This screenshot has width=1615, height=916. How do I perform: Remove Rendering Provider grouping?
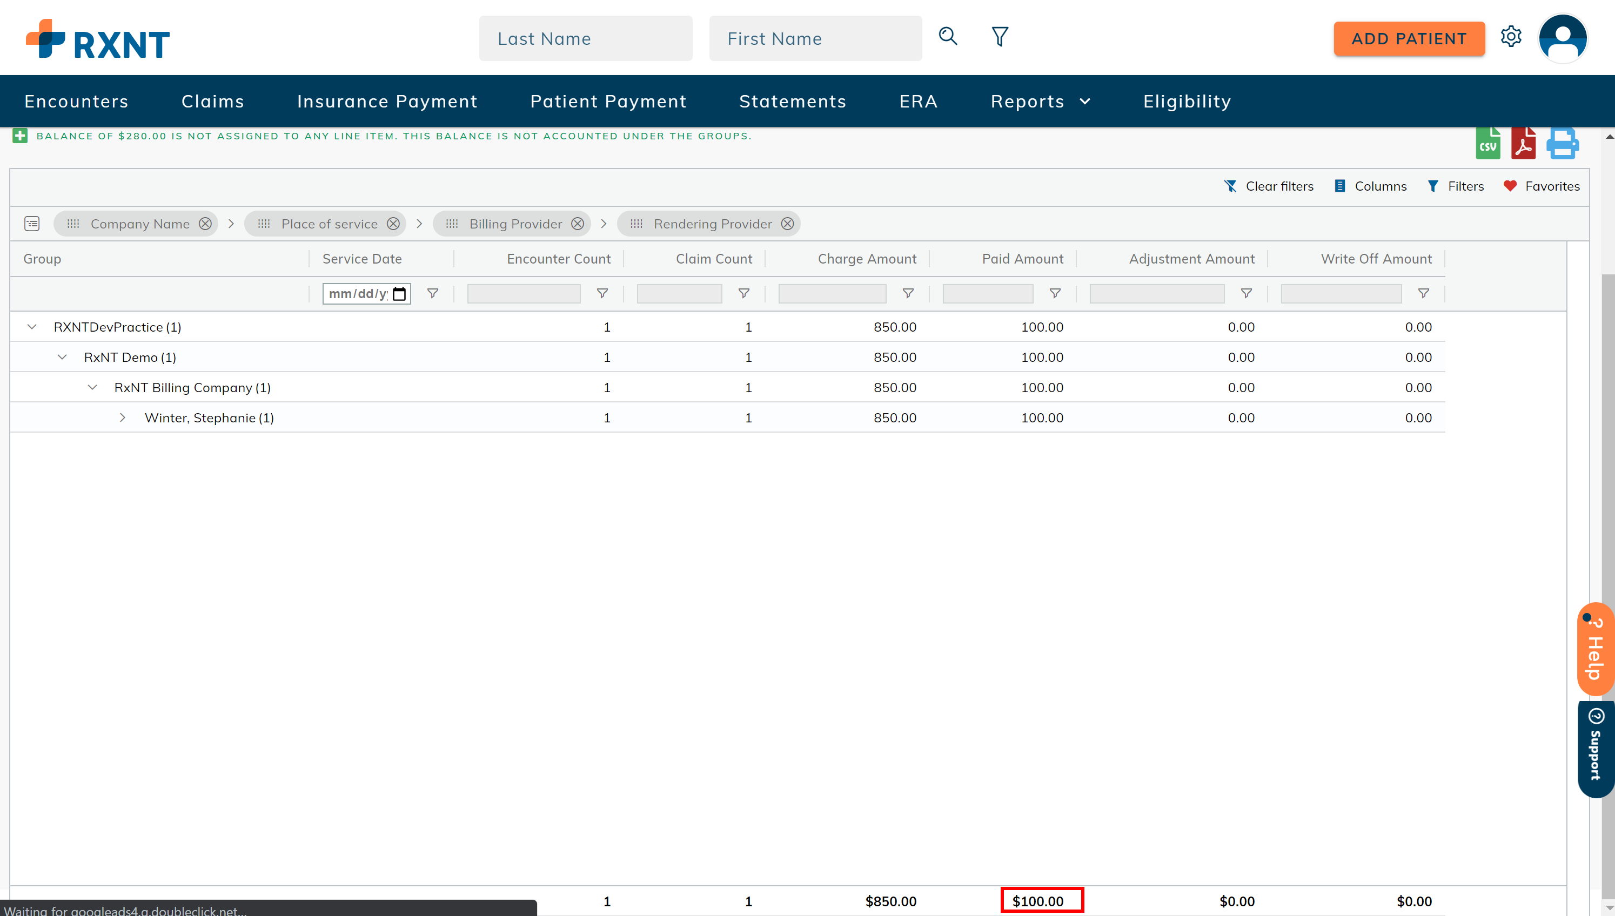pos(787,224)
